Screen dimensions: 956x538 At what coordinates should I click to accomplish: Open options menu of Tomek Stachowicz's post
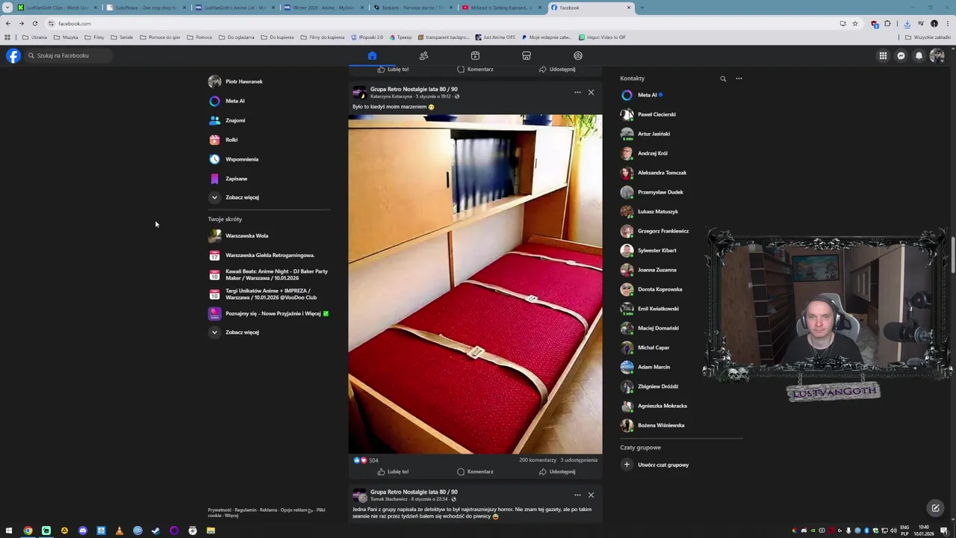point(577,495)
